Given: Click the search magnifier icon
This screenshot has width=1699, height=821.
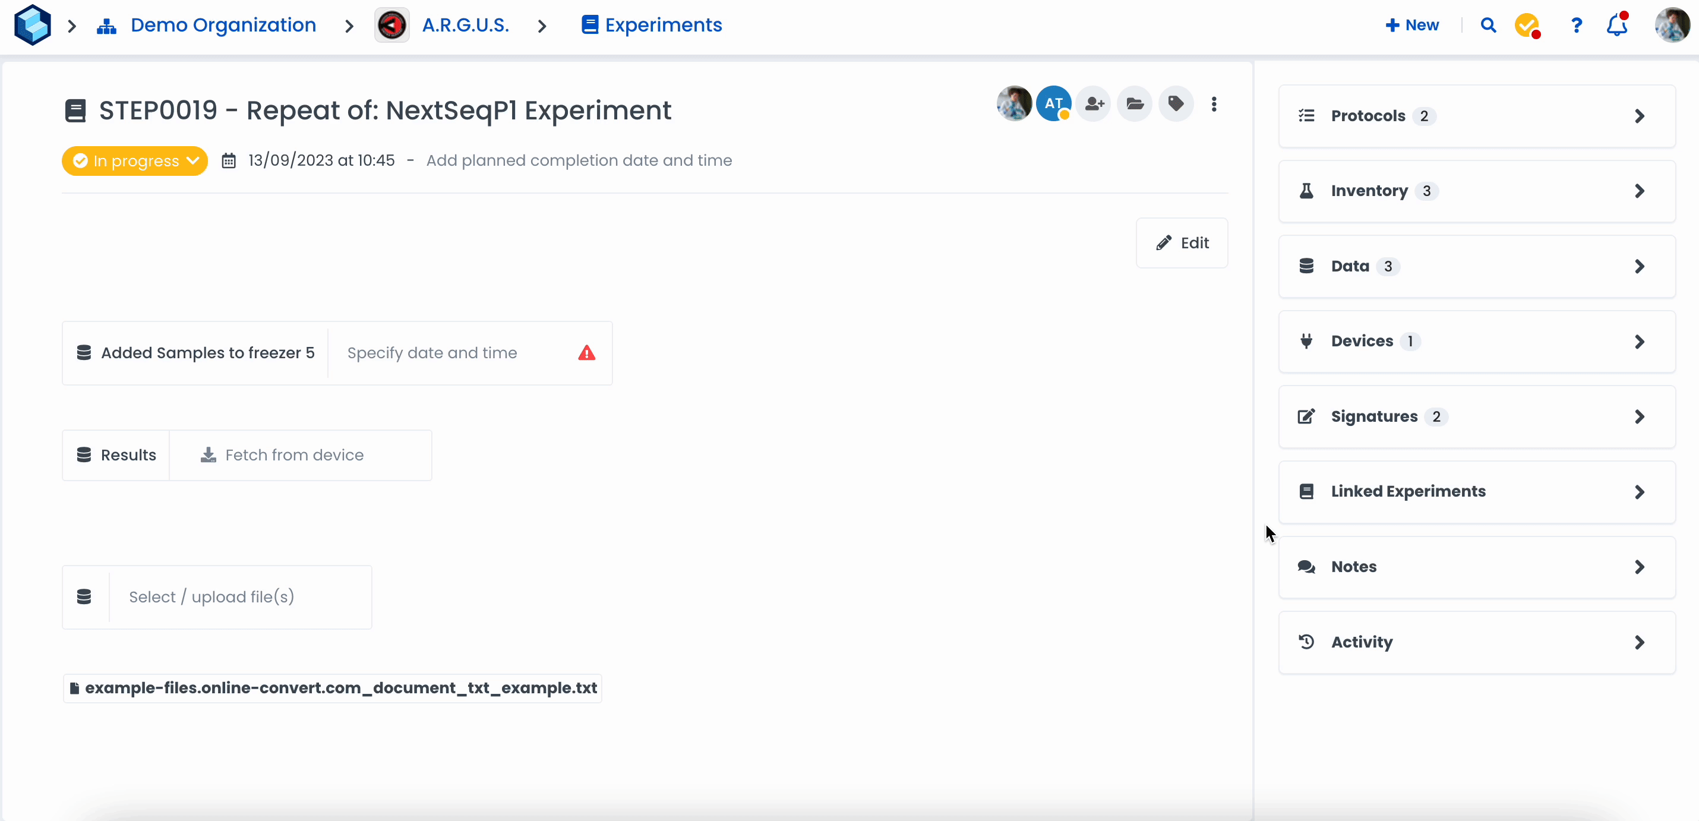Looking at the screenshot, I should tap(1488, 25).
